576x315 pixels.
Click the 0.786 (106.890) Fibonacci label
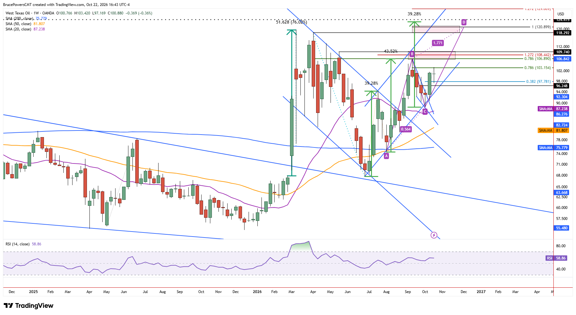537,59
